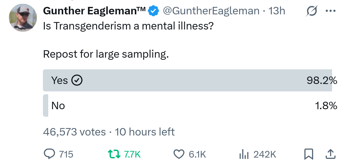Click the 13h timestamp
The width and height of the screenshot is (343, 165).
[x=277, y=11]
